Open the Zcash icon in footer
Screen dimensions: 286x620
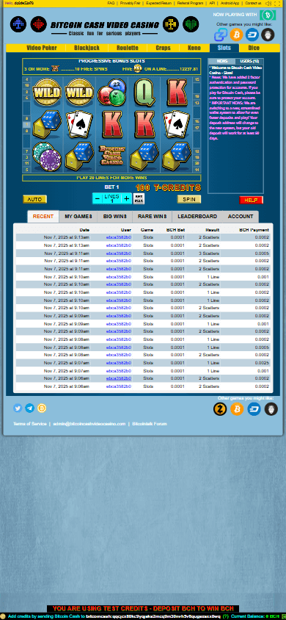coord(220,409)
